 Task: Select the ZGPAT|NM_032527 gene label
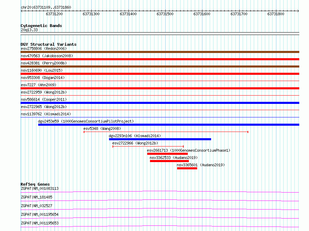pos(36,206)
